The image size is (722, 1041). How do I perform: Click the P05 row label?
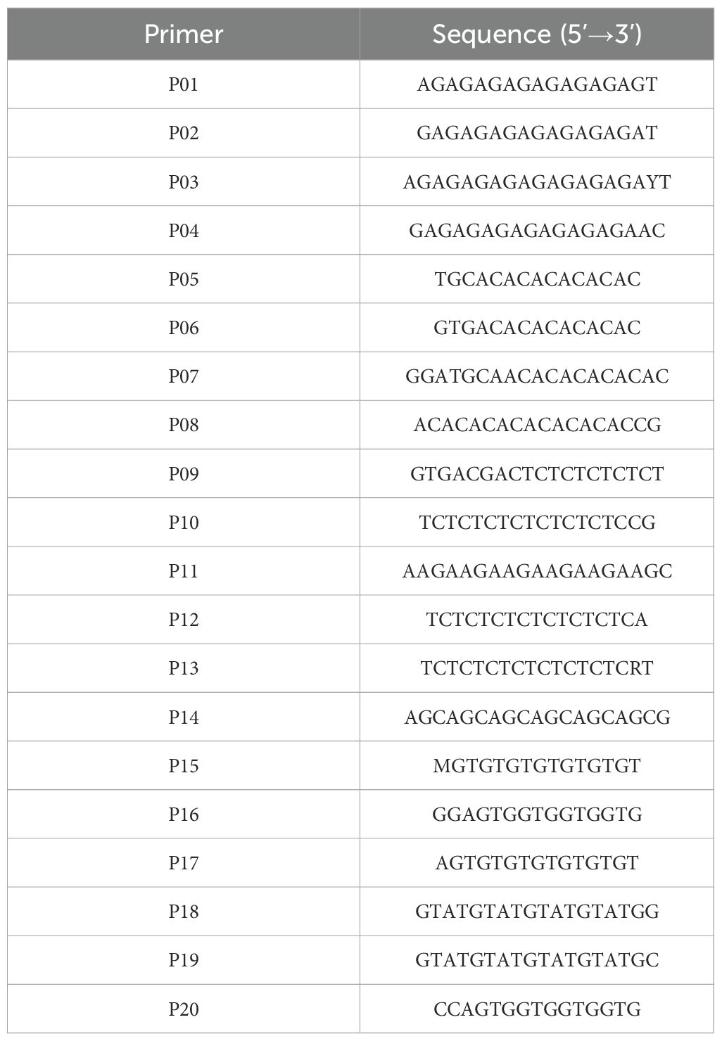click(184, 279)
